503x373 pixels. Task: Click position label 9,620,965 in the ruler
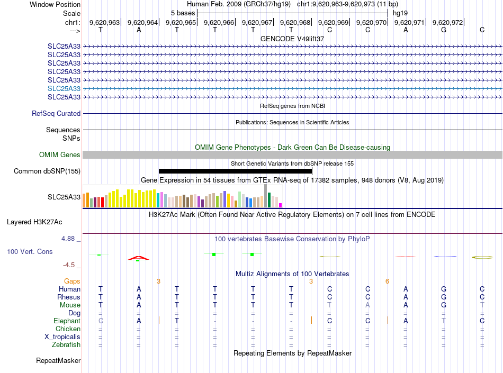(181, 22)
